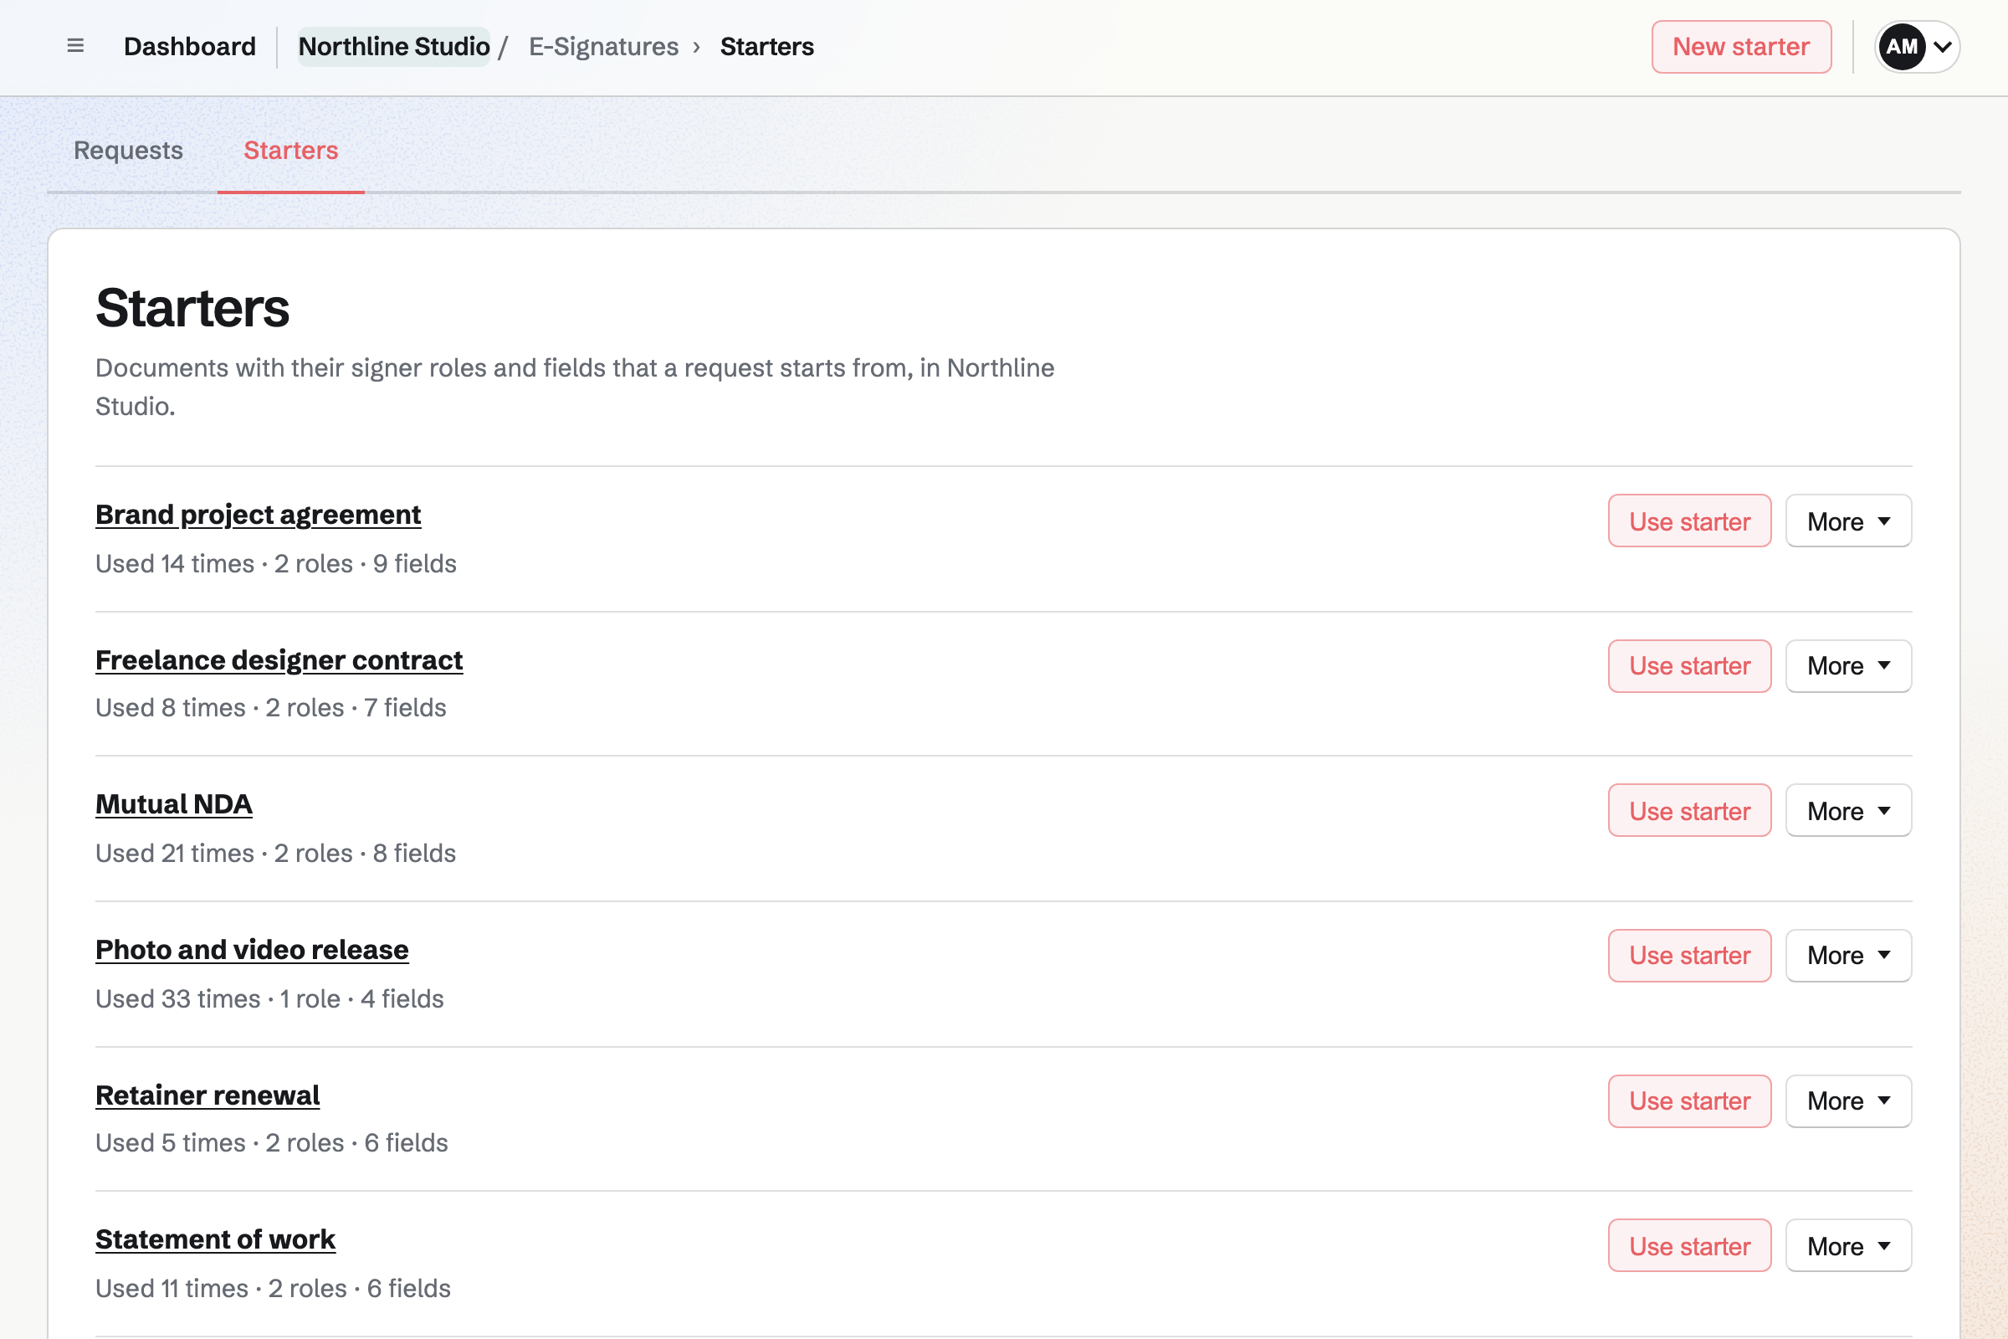Expand More menu for Freelance designer contract

coord(1848,666)
